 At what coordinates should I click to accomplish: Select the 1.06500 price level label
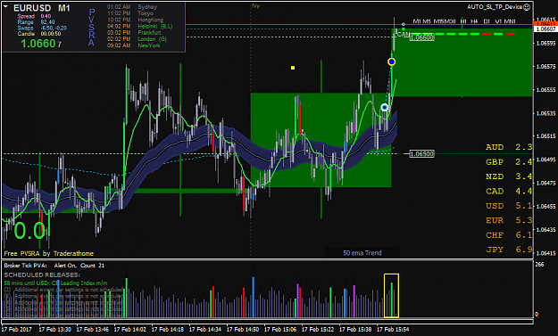tap(421, 154)
